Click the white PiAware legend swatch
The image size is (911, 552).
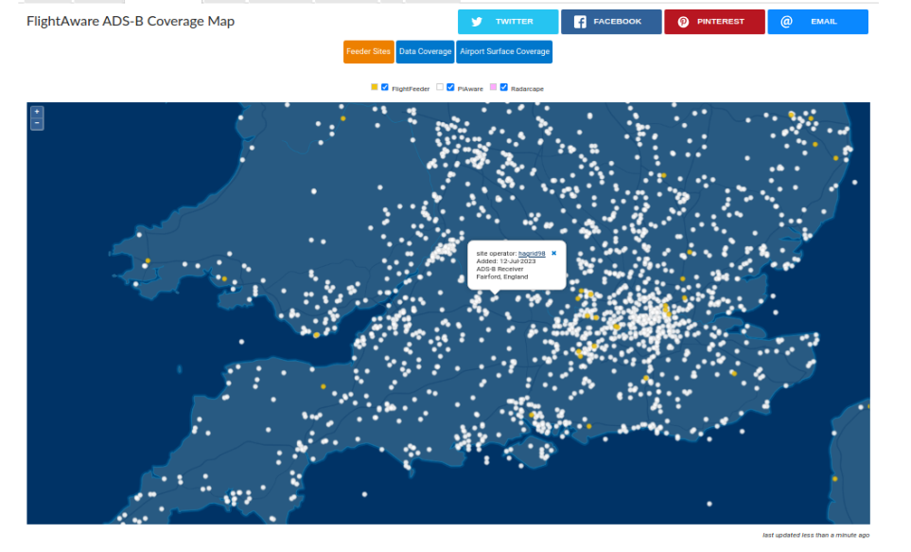click(x=440, y=87)
